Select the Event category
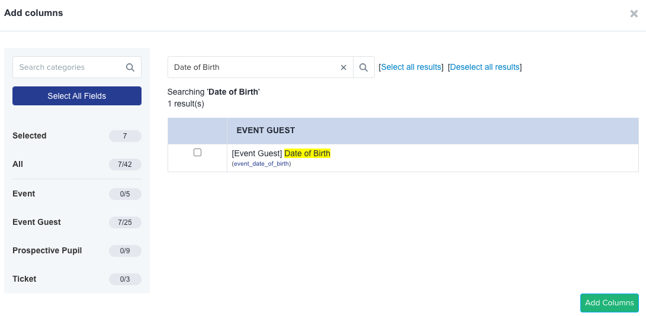The image size is (646, 316). click(77, 194)
